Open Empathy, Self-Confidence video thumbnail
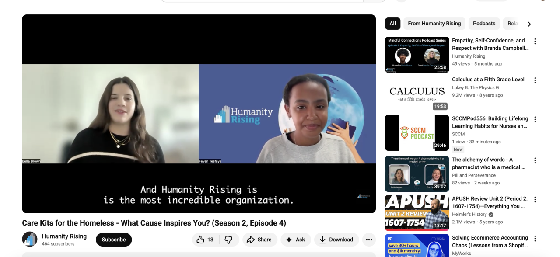Viewport: 560px width, 257px height. pyautogui.click(x=417, y=55)
